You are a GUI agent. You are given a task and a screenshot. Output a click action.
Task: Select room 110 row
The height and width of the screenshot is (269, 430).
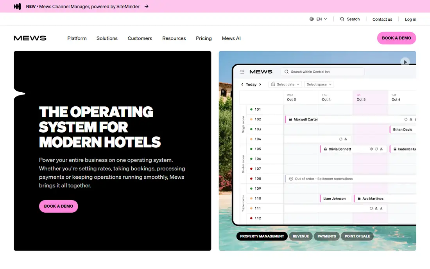coord(265,198)
